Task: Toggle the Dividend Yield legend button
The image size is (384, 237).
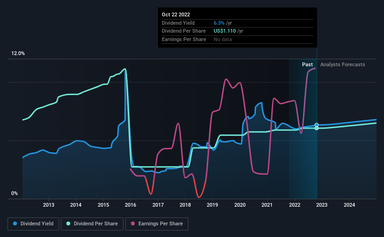Action: point(33,224)
